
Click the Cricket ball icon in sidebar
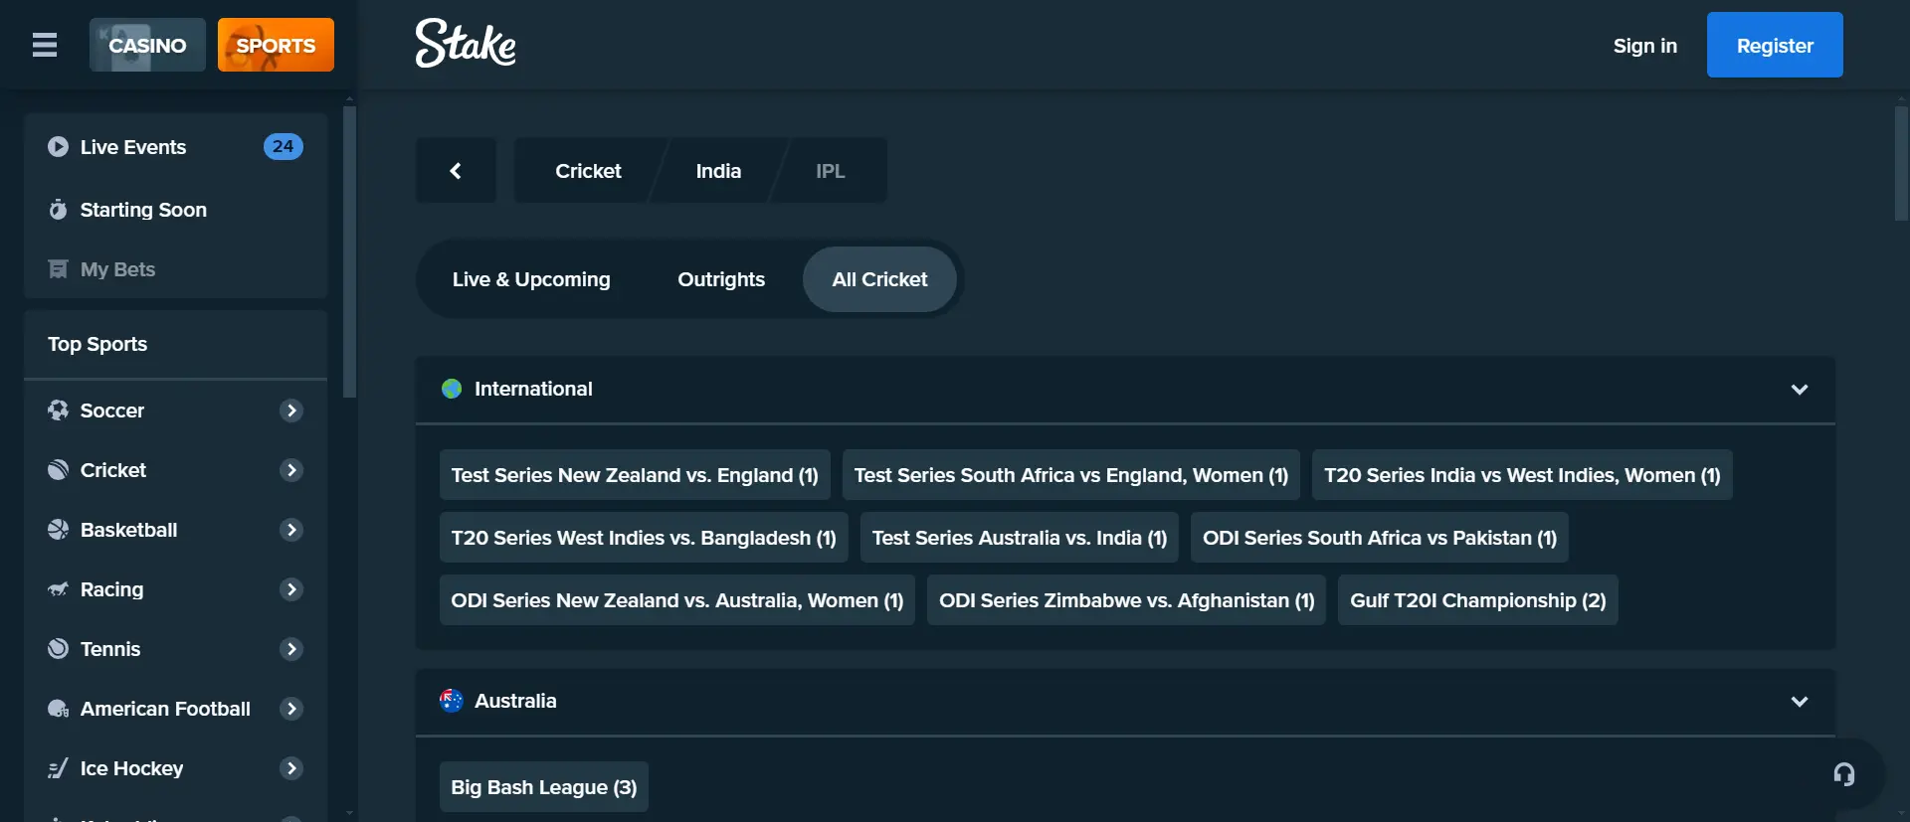(58, 470)
